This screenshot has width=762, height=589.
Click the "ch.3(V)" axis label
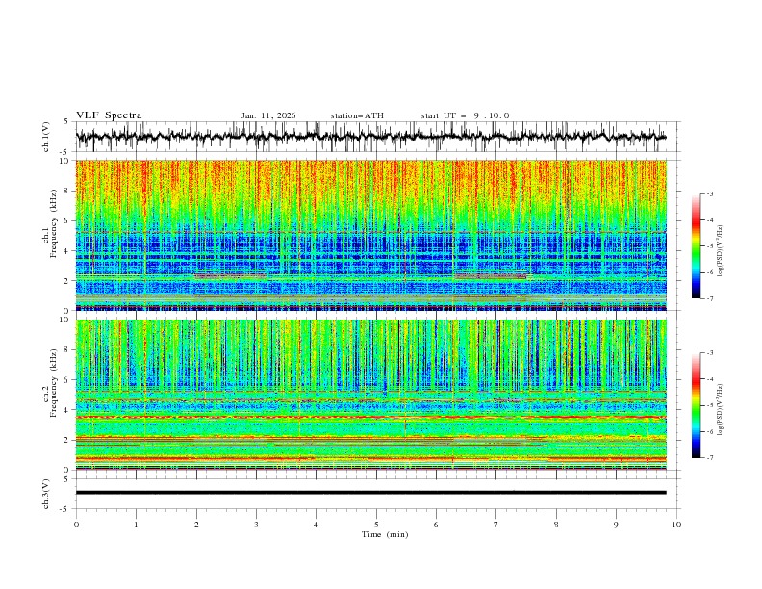coord(46,494)
